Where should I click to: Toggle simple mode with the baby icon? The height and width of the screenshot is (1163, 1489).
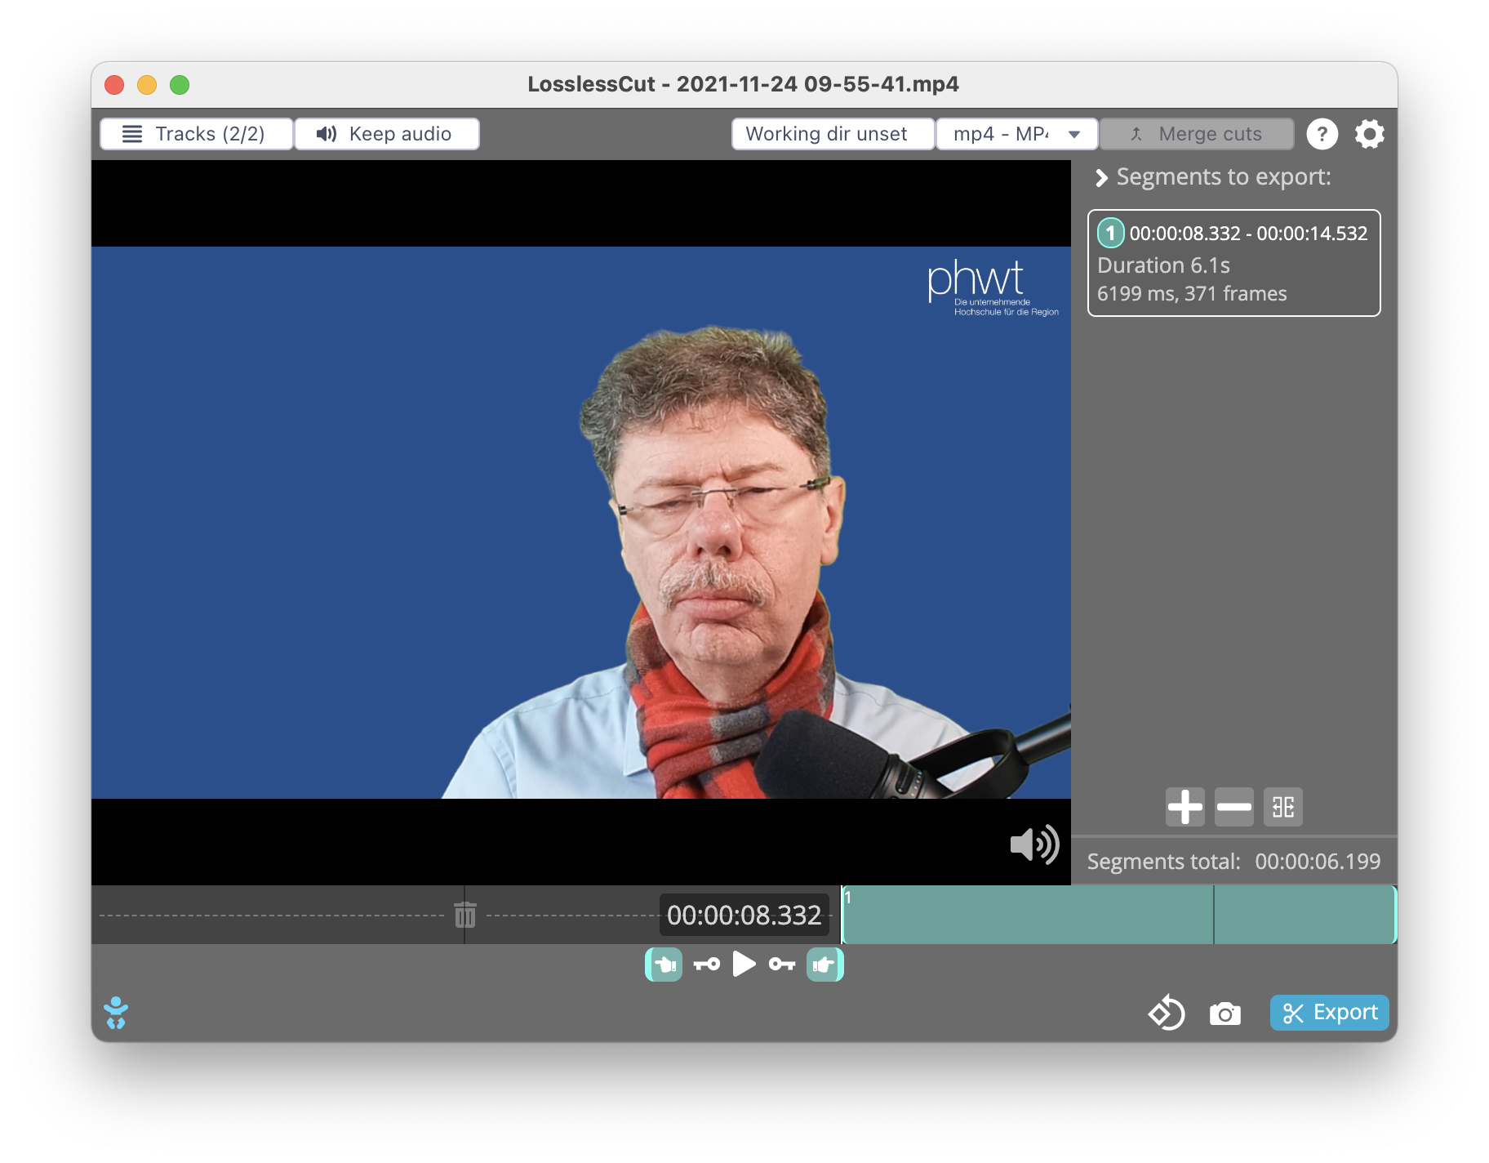[116, 1013]
